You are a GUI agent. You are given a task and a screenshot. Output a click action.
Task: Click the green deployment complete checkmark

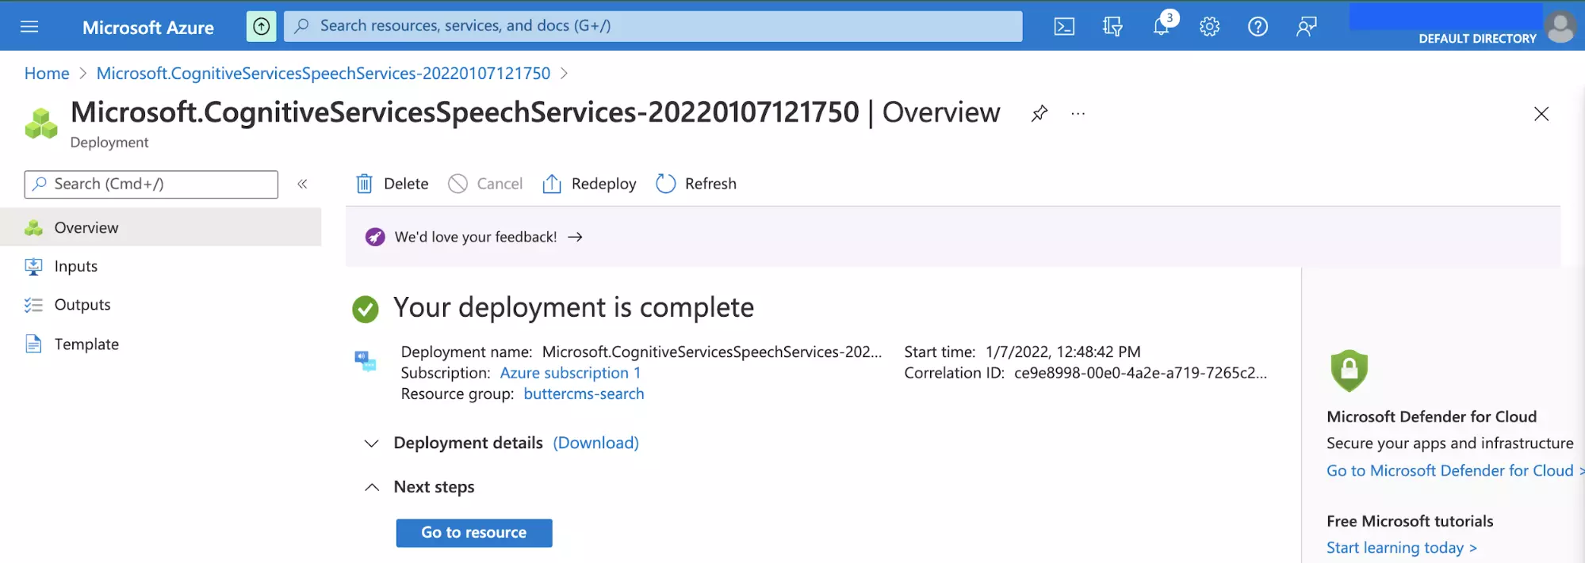pyautogui.click(x=366, y=309)
